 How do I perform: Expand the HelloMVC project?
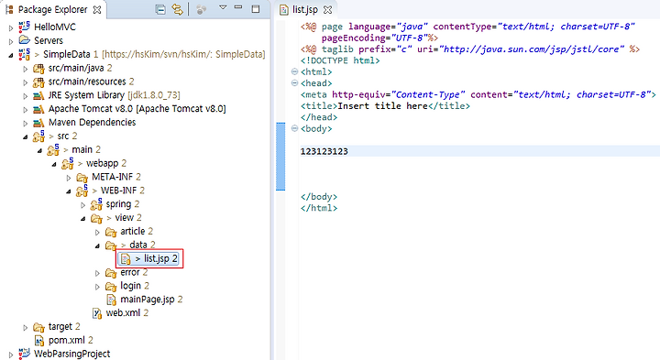pyautogui.click(x=11, y=28)
